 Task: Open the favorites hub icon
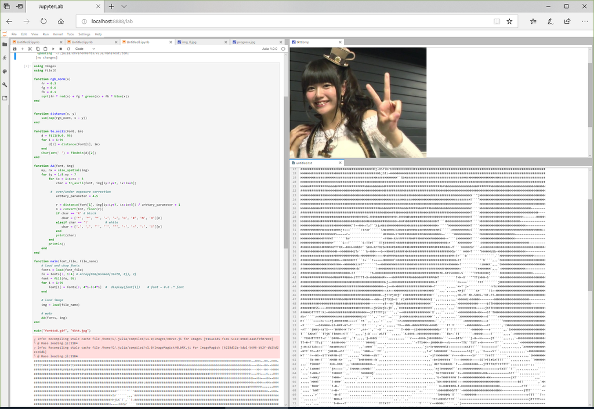(533, 21)
